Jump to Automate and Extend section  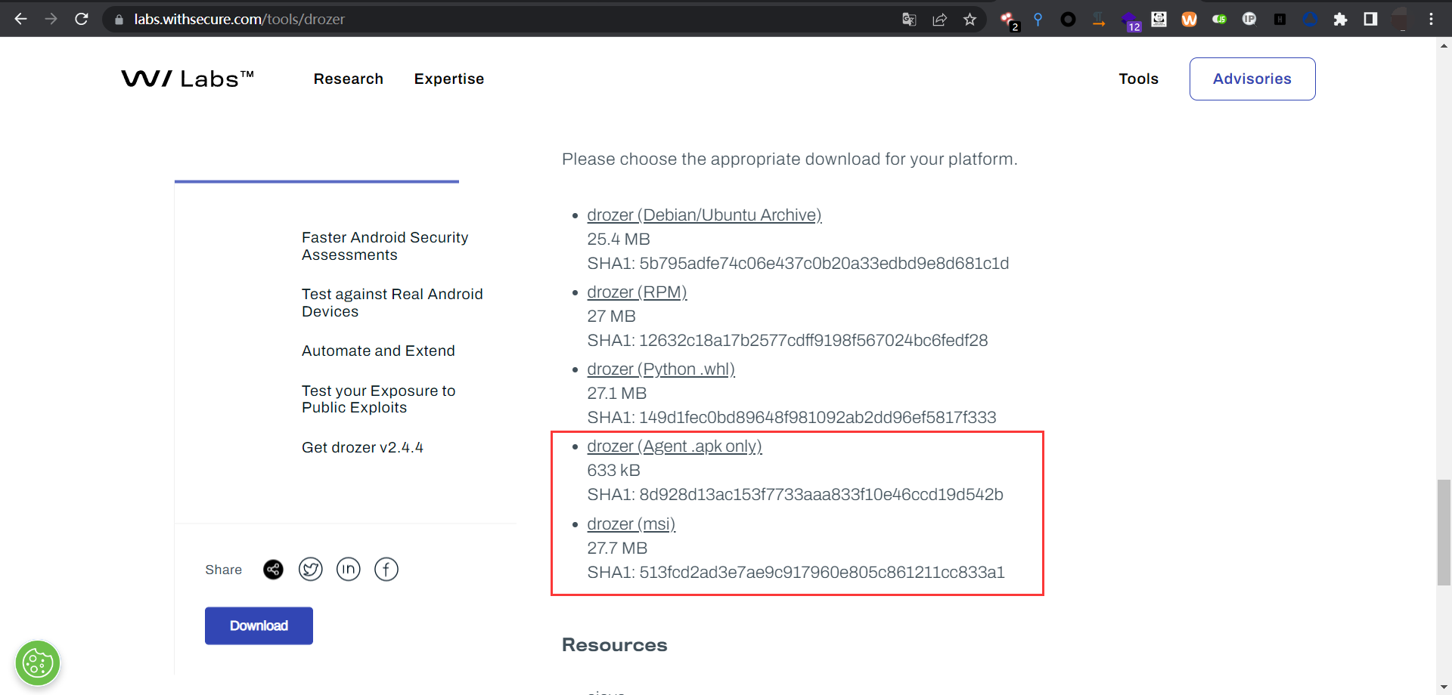tap(378, 351)
